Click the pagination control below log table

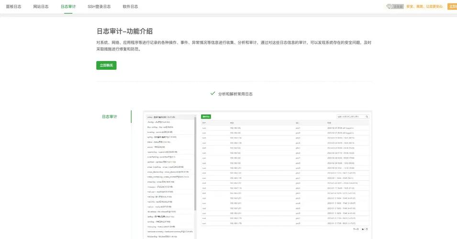(x=360, y=229)
